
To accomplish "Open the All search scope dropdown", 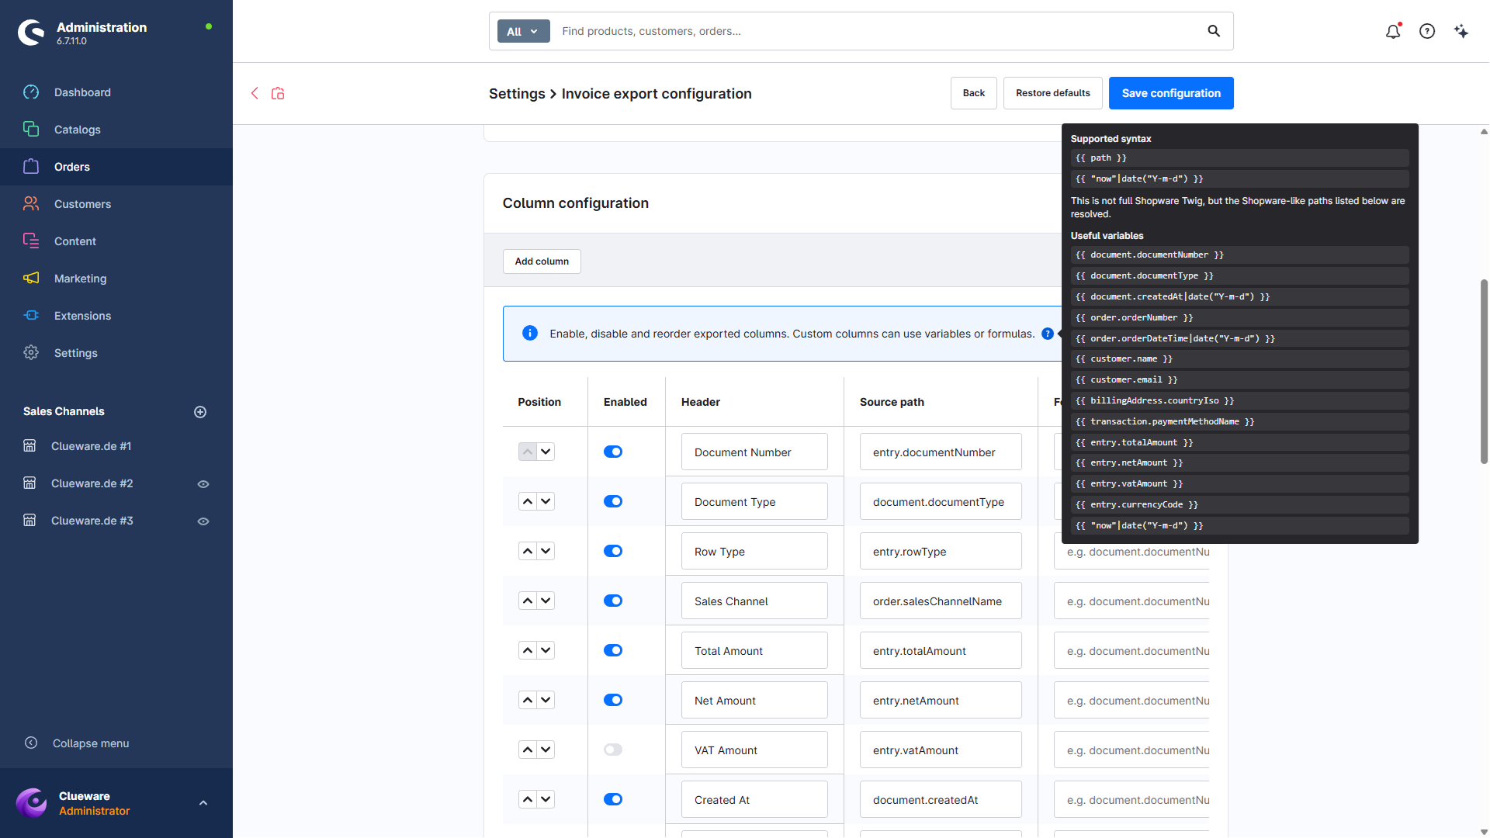I will click(x=523, y=31).
